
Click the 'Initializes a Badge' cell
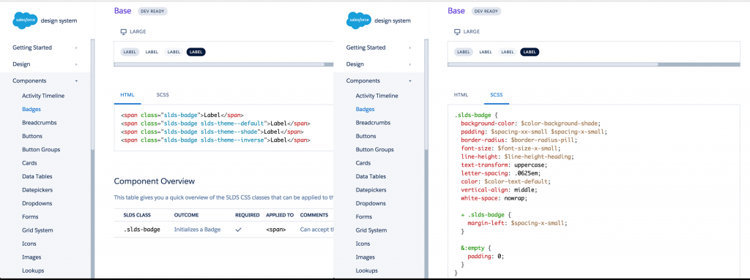(197, 230)
